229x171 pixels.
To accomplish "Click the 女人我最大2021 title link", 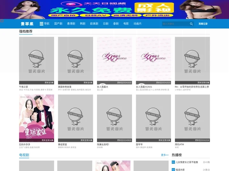I will point(144,87).
